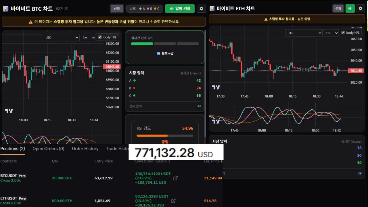Switch to Open Orders (0) tab
Image resolution: width=368 pixels, height=207 pixels.
click(x=48, y=149)
